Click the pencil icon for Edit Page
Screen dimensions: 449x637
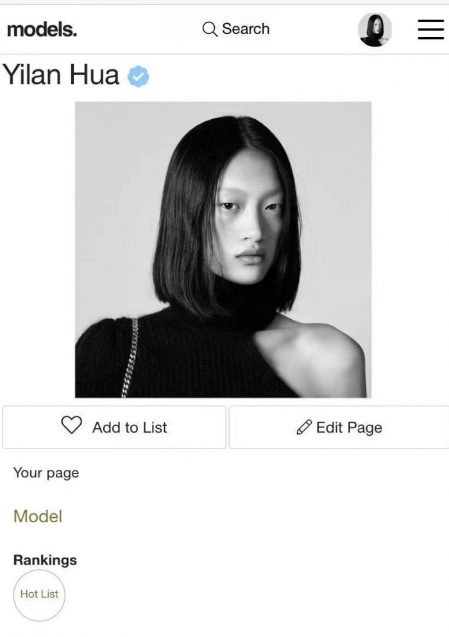coord(304,427)
